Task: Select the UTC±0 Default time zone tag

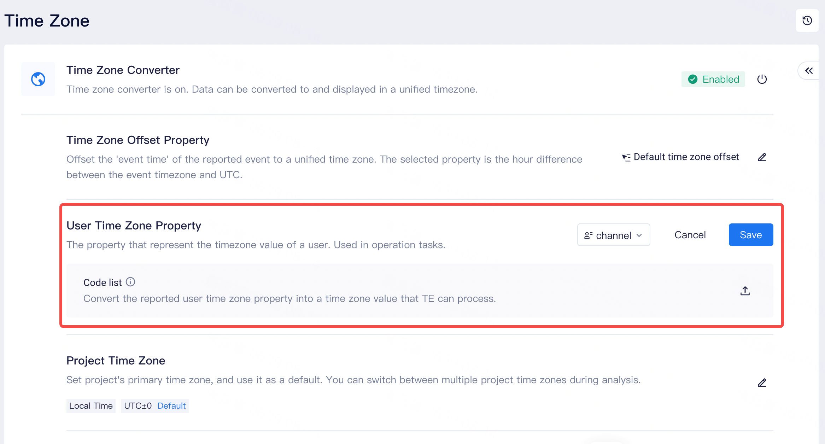Action: coord(155,406)
